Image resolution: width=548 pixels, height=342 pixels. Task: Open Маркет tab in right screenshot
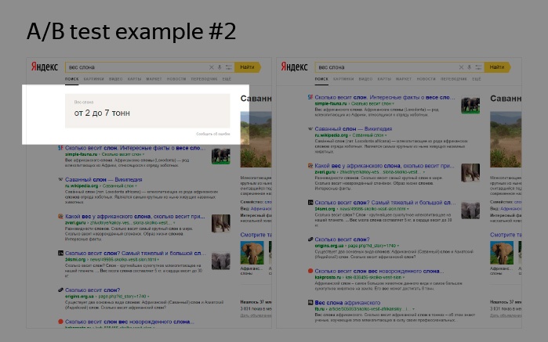click(x=404, y=79)
